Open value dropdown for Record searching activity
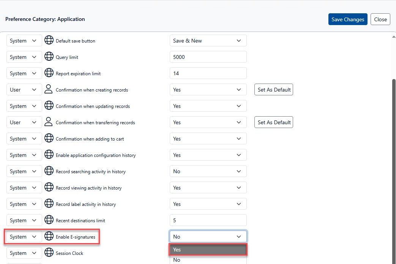Image resolution: width=396 pixels, height=264 pixels. tap(208, 171)
